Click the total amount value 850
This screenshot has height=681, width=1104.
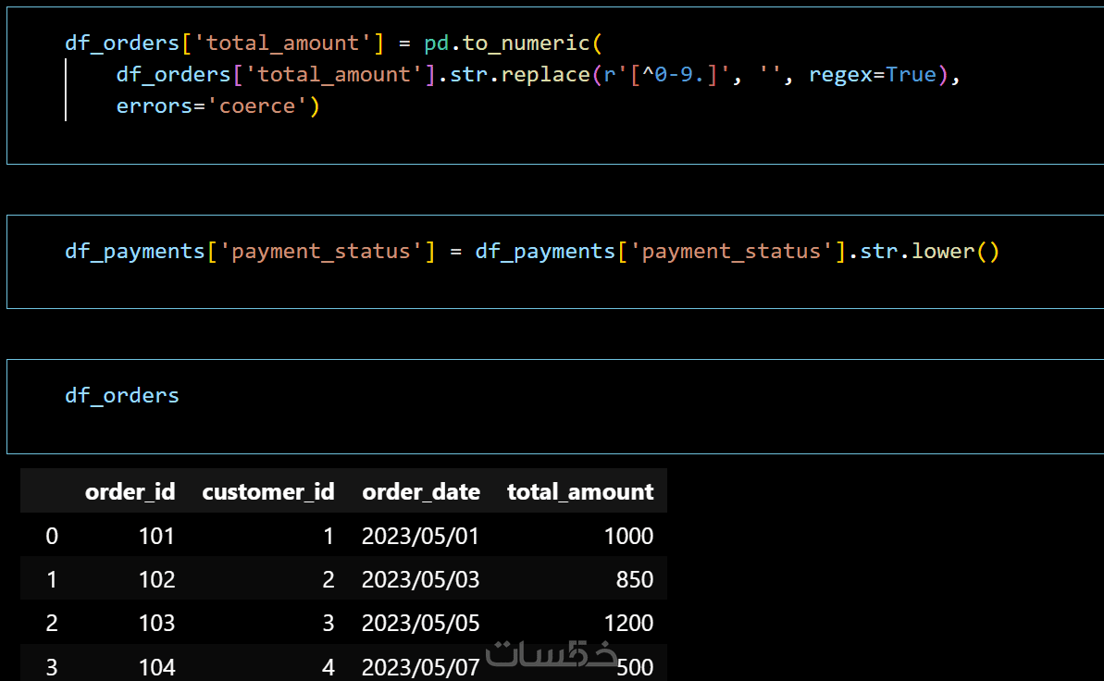635,579
